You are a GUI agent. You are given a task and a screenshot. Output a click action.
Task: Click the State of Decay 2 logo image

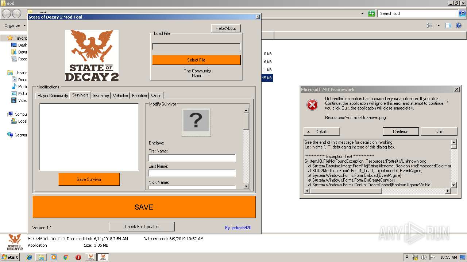(92, 55)
